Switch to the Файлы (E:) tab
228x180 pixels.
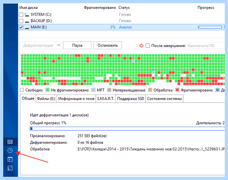tap(46, 99)
